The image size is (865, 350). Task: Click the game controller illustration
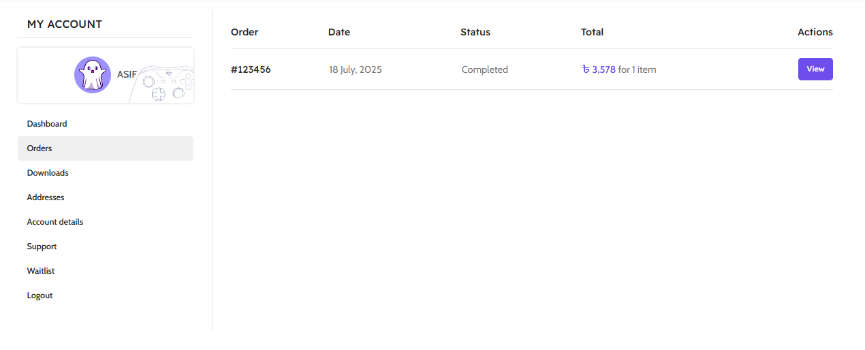click(x=162, y=84)
